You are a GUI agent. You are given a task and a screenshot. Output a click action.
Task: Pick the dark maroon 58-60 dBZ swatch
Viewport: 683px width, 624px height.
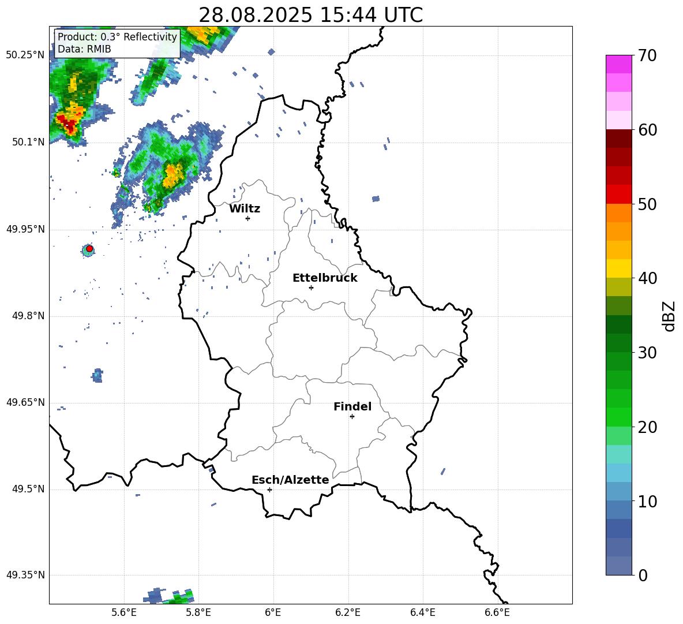[618, 139]
